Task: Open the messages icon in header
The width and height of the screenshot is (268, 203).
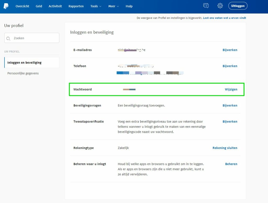Action: [x=206, y=6]
